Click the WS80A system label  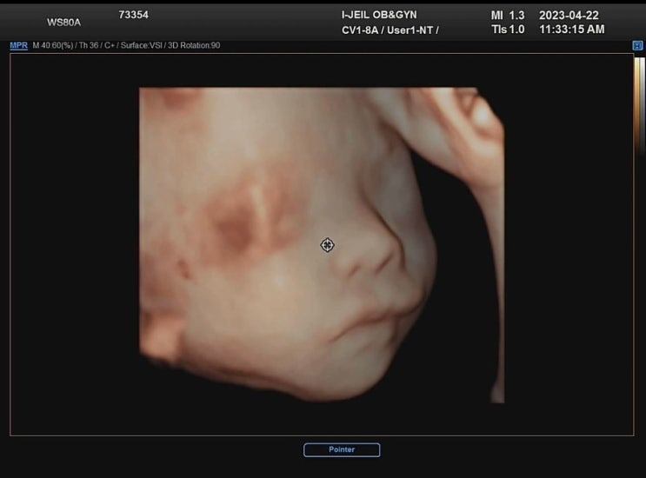(x=63, y=23)
